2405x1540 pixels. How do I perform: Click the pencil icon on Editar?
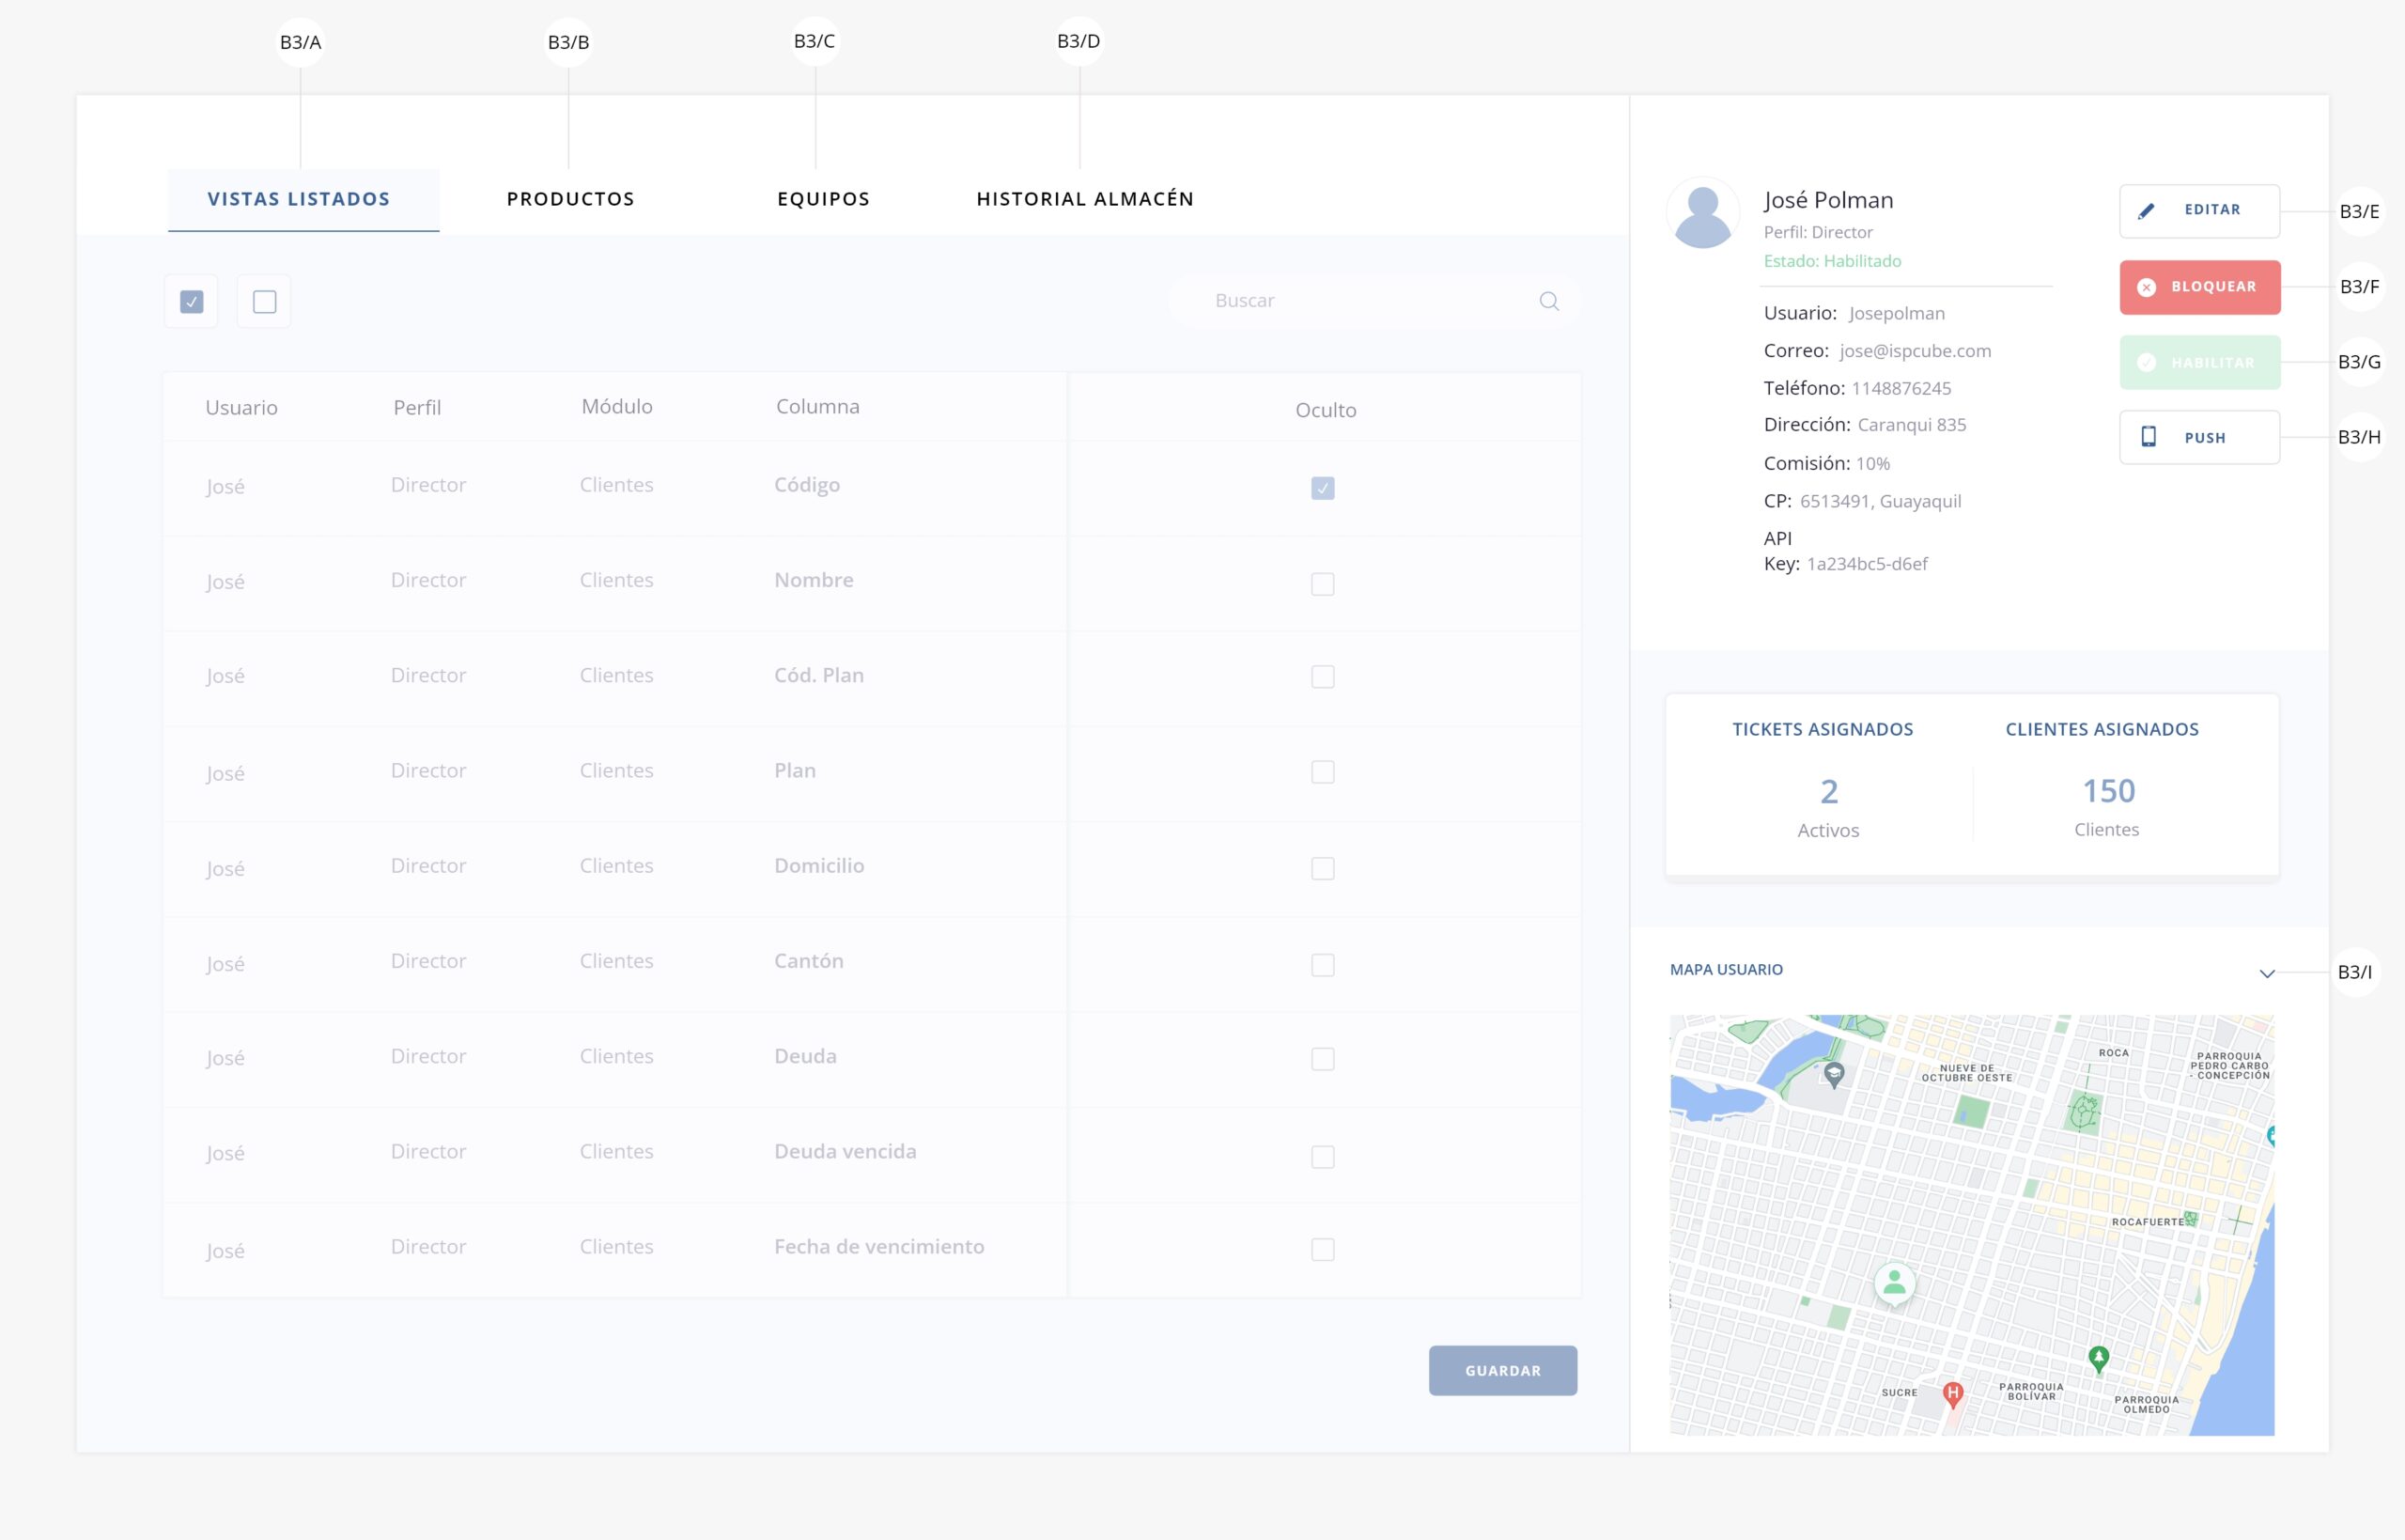coord(2145,211)
